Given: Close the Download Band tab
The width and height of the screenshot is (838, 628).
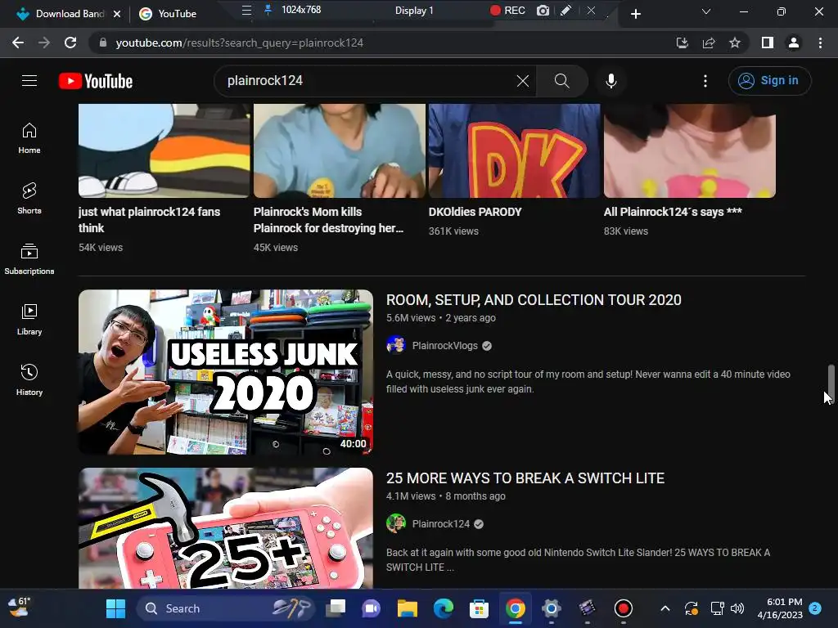Looking at the screenshot, I should 117,14.
